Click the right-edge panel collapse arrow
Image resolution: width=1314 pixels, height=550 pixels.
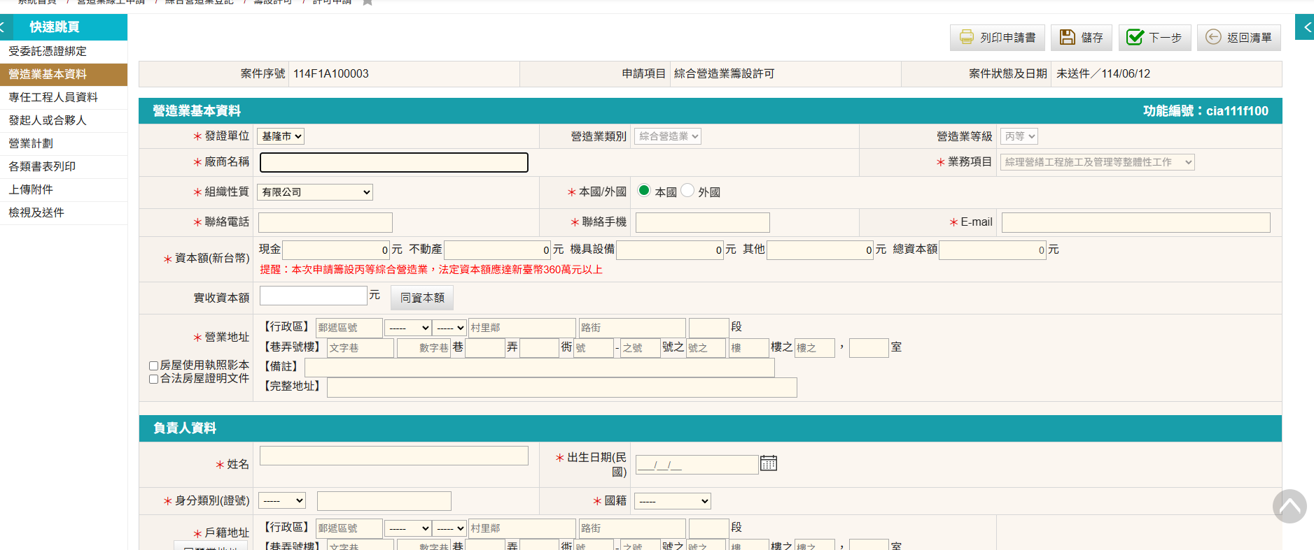1306,27
